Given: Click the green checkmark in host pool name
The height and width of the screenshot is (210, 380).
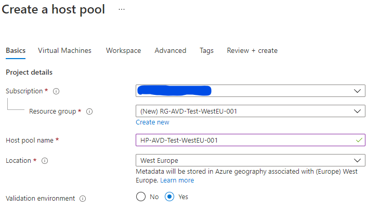Looking at the screenshot, I should click(359, 140).
